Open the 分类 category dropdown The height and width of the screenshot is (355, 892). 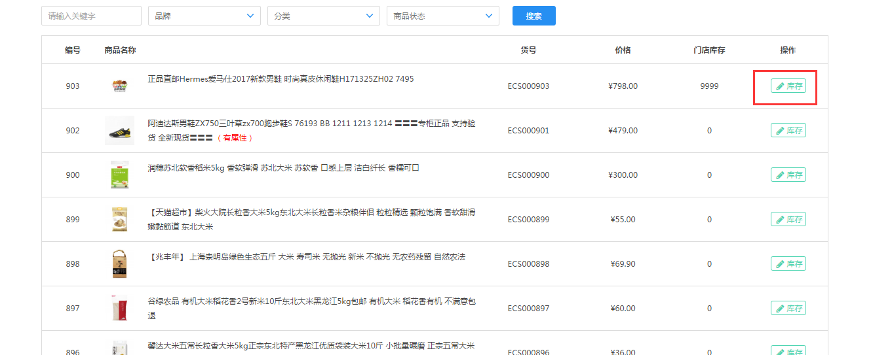click(324, 16)
